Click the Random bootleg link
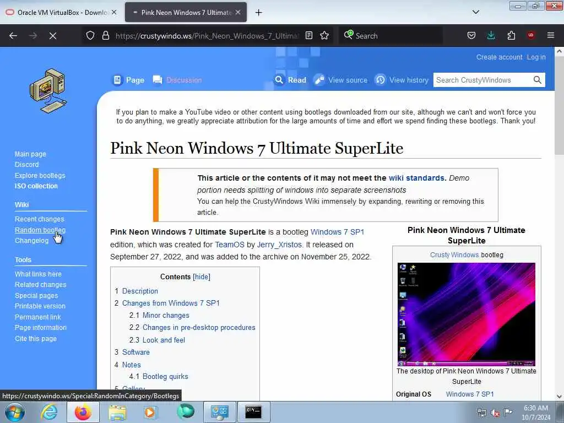This screenshot has width=564, height=423. tap(40, 230)
